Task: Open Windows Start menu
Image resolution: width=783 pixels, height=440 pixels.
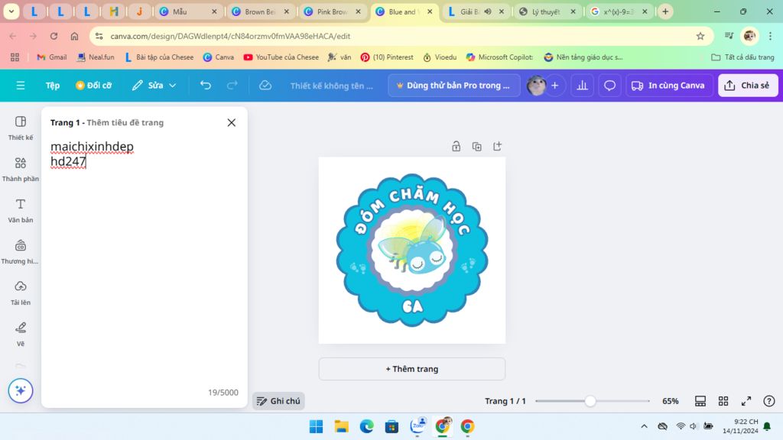Action: coord(316,426)
